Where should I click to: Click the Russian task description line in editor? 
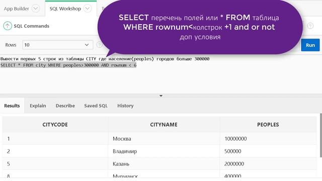tap(105, 59)
